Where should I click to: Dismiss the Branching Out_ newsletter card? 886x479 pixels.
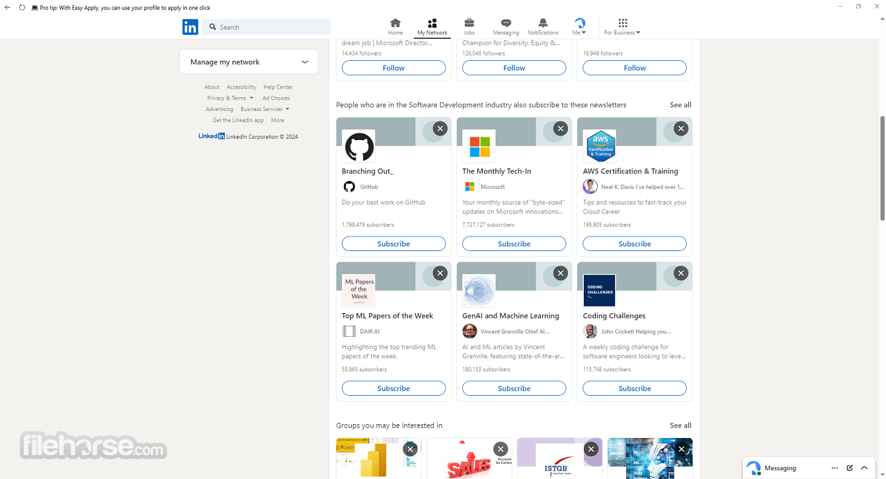[440, 129]
